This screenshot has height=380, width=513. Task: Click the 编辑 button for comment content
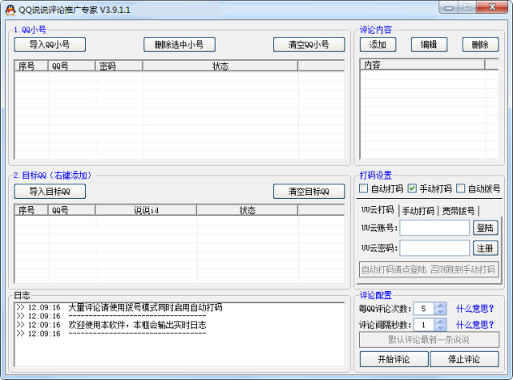(429, 45)
